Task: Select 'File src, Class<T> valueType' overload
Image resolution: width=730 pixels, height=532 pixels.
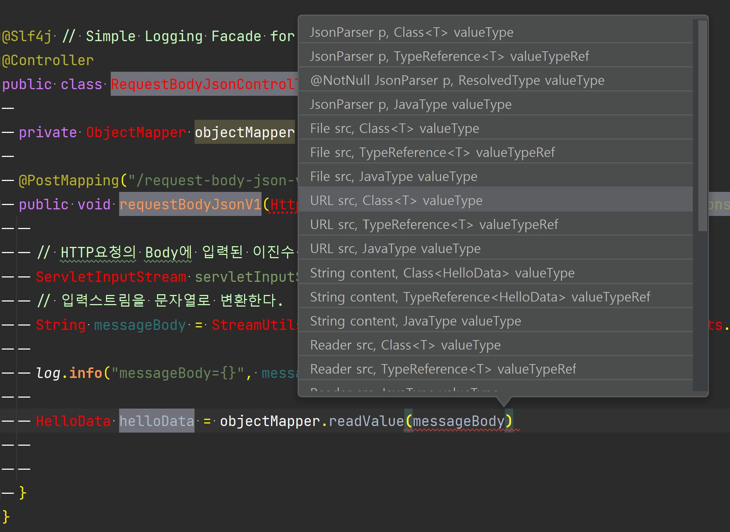Action: coord(495,128)
